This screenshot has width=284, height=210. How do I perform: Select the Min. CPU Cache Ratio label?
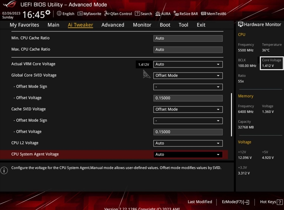coord(31,38)
